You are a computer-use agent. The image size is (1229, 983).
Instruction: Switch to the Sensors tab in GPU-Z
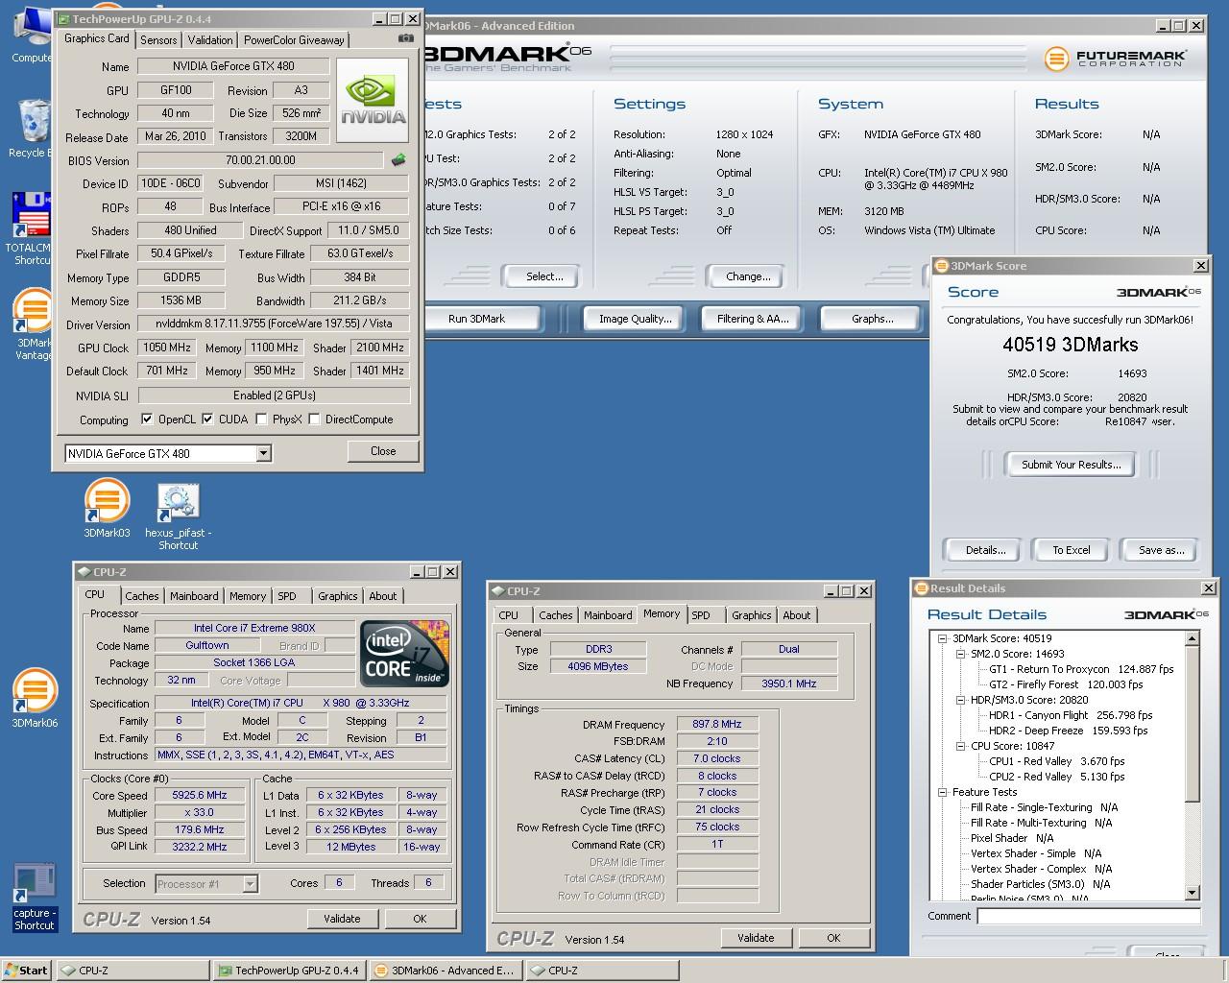[158, 40]
